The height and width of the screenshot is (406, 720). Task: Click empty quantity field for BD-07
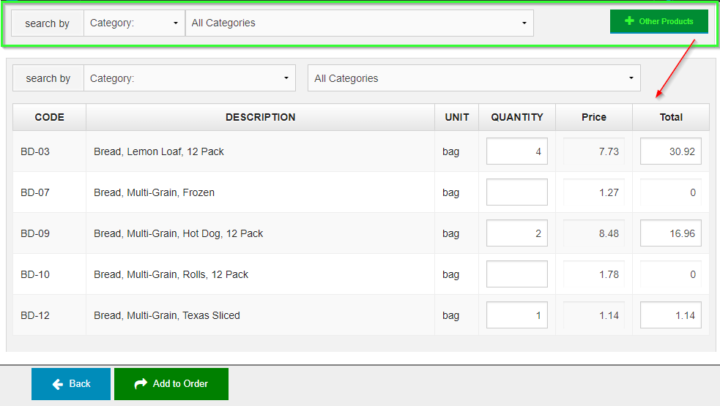pos(516,192)
